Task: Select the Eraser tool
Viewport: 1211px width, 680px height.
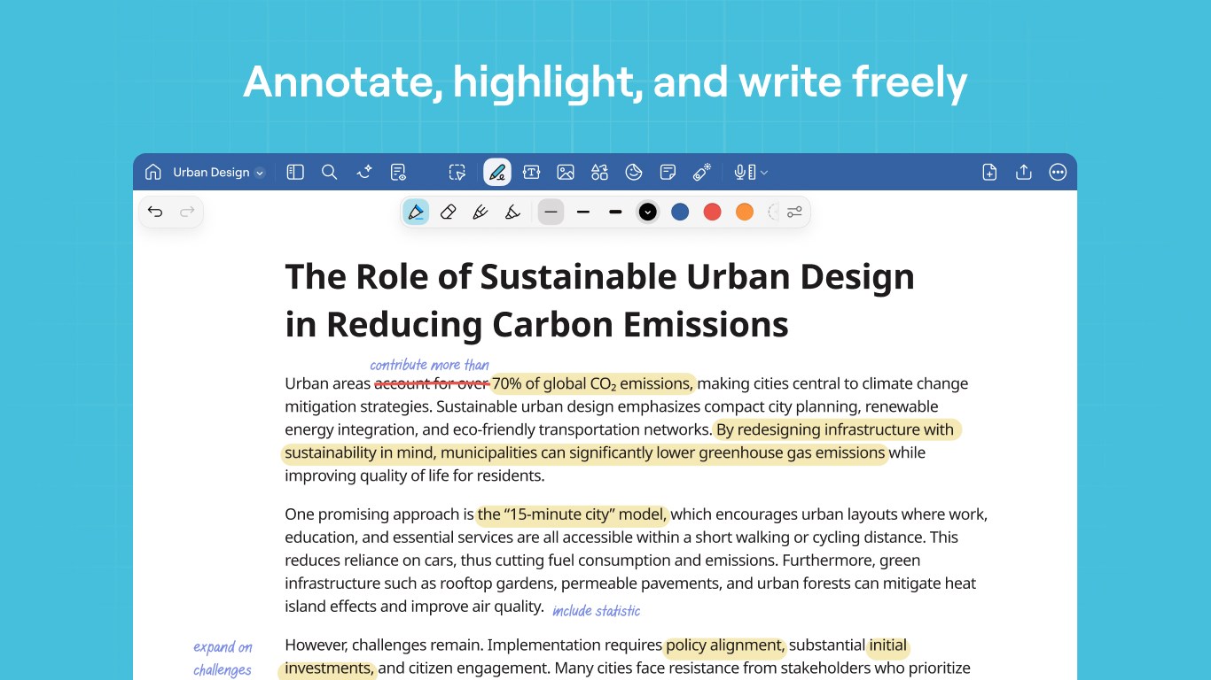Action: pyautogui.click(x=448, y=212)
